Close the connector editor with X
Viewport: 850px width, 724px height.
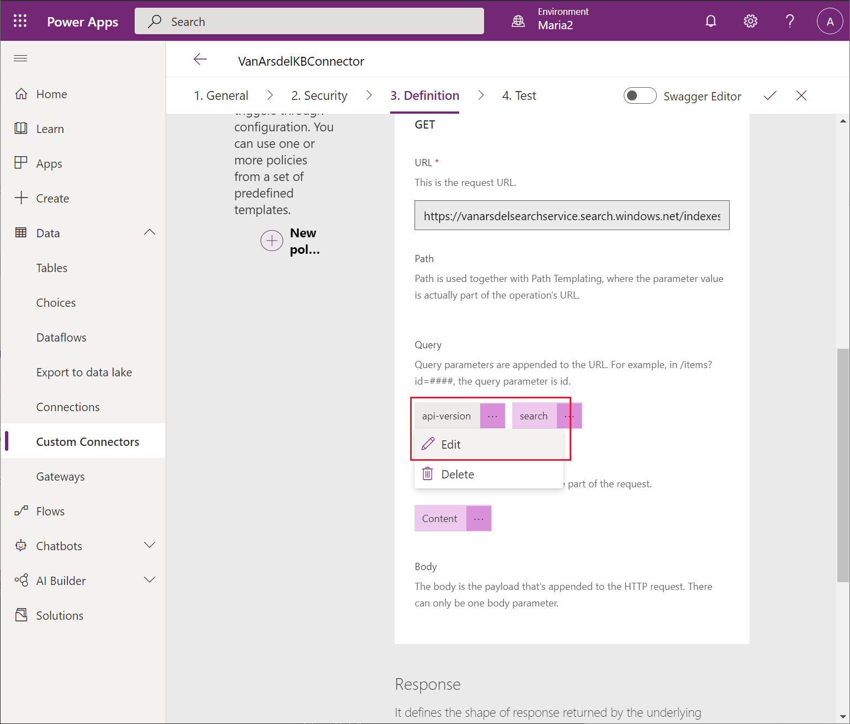click(x=801, y=95)
